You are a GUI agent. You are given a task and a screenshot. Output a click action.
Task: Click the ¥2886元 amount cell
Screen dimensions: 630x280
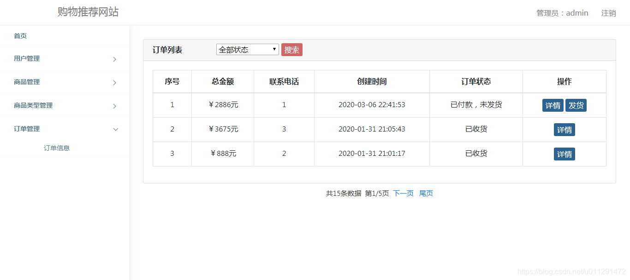click(223, 105)
